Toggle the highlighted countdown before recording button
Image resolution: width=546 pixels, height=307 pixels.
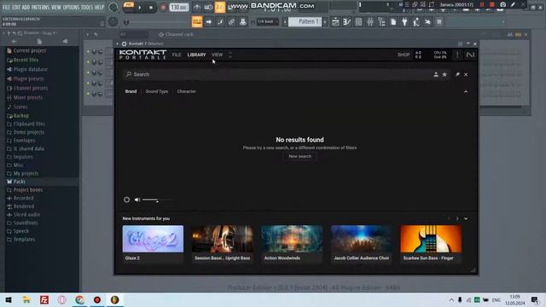pyautogui.click(x=220, y=7)
